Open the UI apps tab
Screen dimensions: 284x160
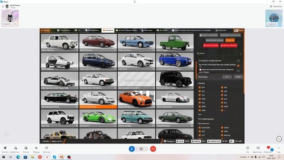192,30
